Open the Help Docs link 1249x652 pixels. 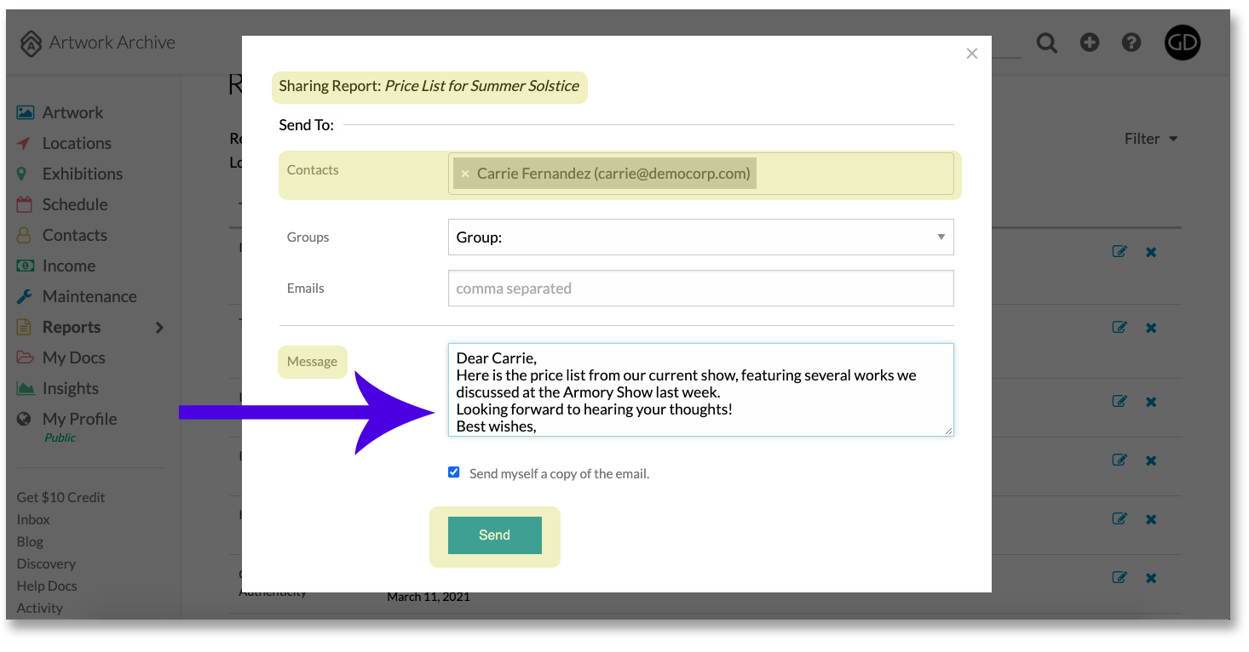point(47,586)
